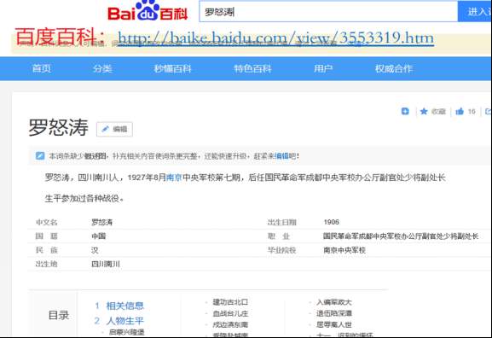Click the blue 进入 search button
The height and width of the screenshot is (338, 492).
click(x=475, y=12)
